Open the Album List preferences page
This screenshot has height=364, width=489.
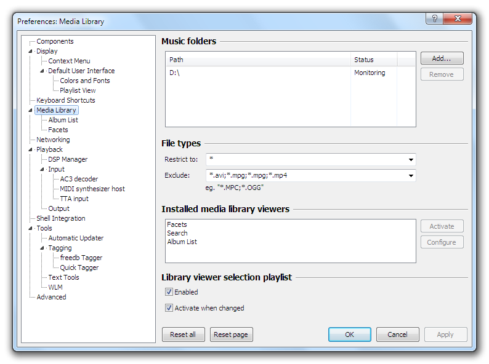pos(63,121)
